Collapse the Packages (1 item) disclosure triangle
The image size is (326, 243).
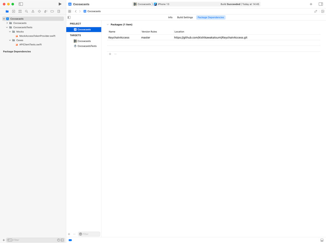(x=108, y=24)
